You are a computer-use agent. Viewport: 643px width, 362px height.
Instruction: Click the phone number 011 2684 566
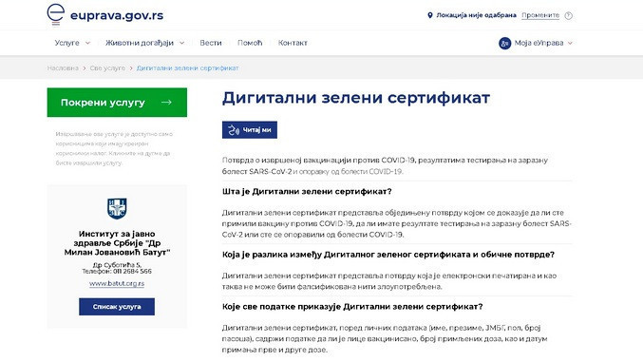click(x=132, y=272)
